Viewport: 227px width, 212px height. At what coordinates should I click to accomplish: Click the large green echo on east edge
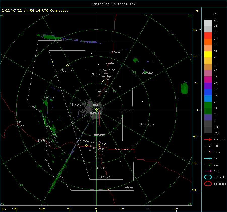(x=185, y=88)
